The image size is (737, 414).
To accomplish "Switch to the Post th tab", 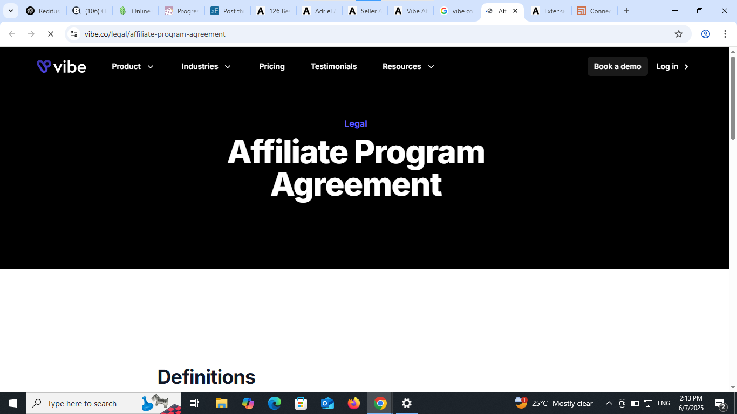I will pos(227,11).
